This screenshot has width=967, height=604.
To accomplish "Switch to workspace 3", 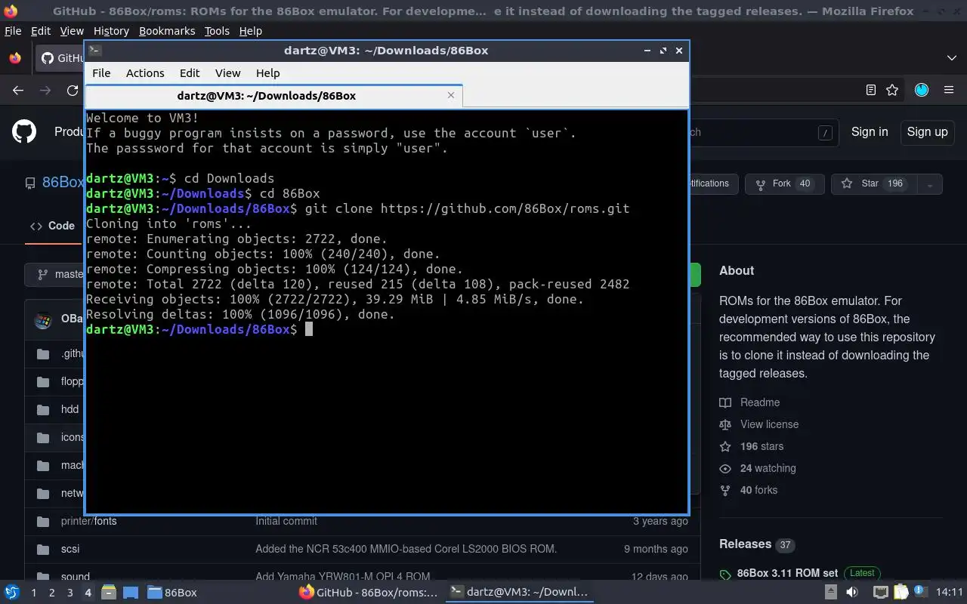I will [70, 593].
